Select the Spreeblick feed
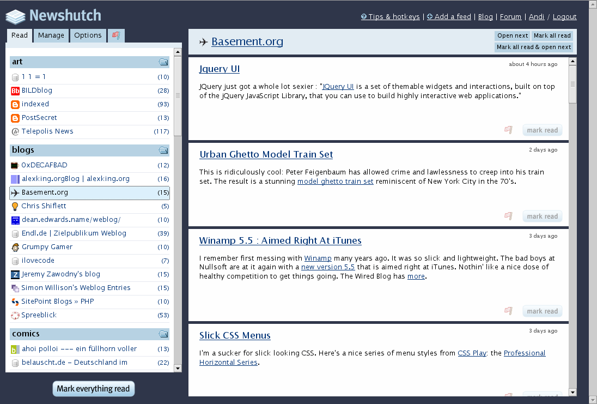This screenshot has height=404, width=597. (89, 315)
